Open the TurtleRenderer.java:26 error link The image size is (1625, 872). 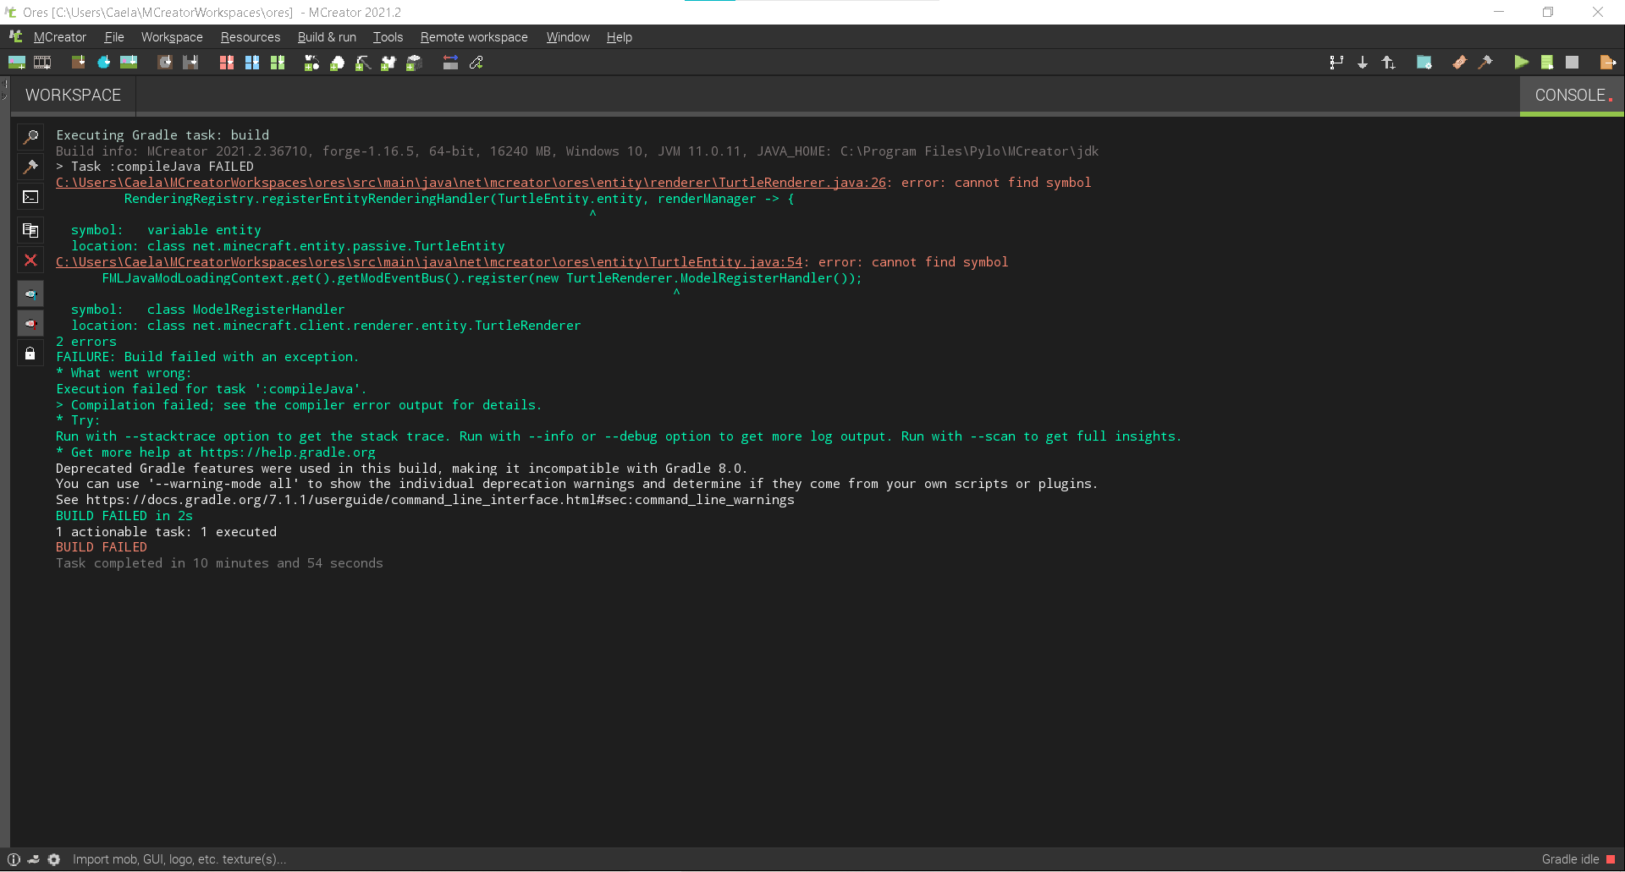coord(471,183)
